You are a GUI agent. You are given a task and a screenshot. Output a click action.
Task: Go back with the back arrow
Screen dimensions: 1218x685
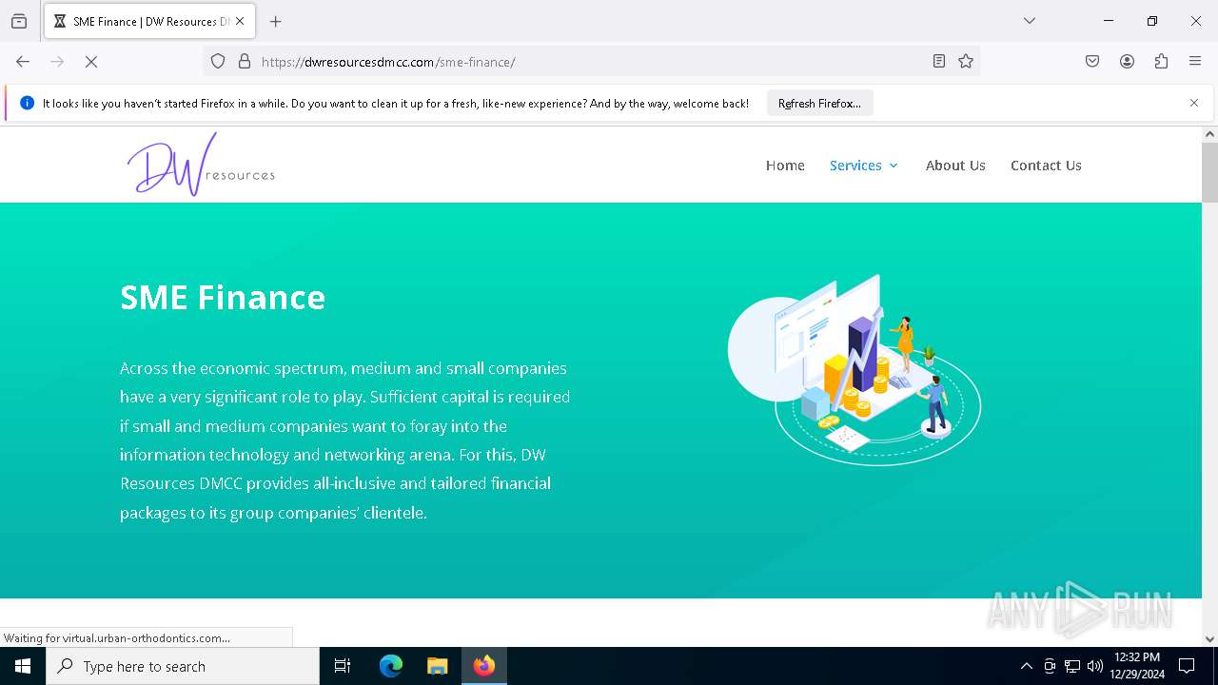coord(23,62)
